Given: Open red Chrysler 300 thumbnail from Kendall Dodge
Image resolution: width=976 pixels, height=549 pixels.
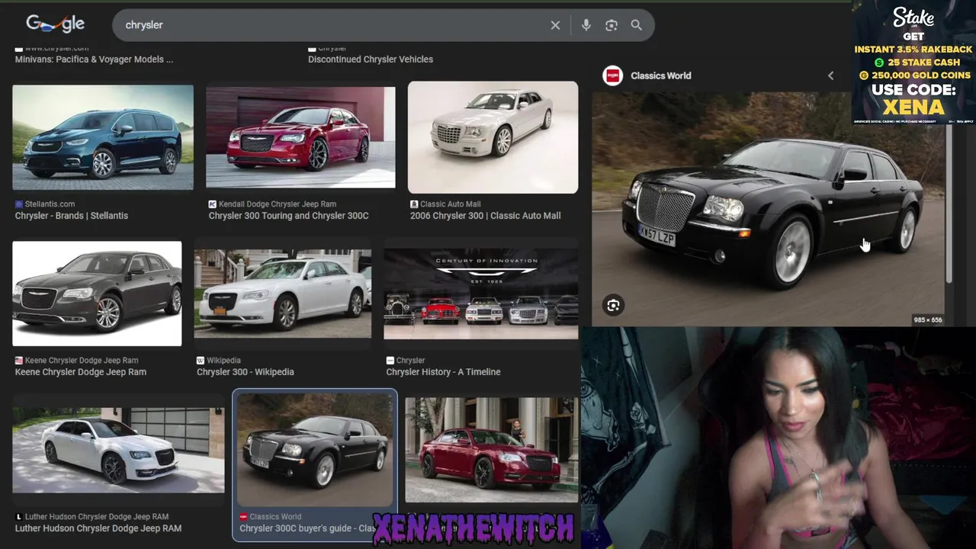Looking at the screenshot, I should [x=300, y=137].
